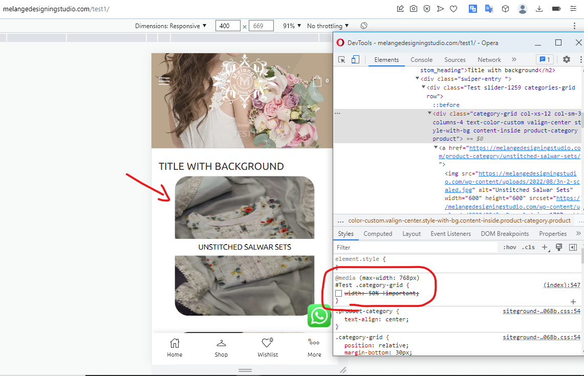Add page to bookmarks heart icon
Image resolution: width=584 pixels, height=376 pixels.
pos(453,9)
